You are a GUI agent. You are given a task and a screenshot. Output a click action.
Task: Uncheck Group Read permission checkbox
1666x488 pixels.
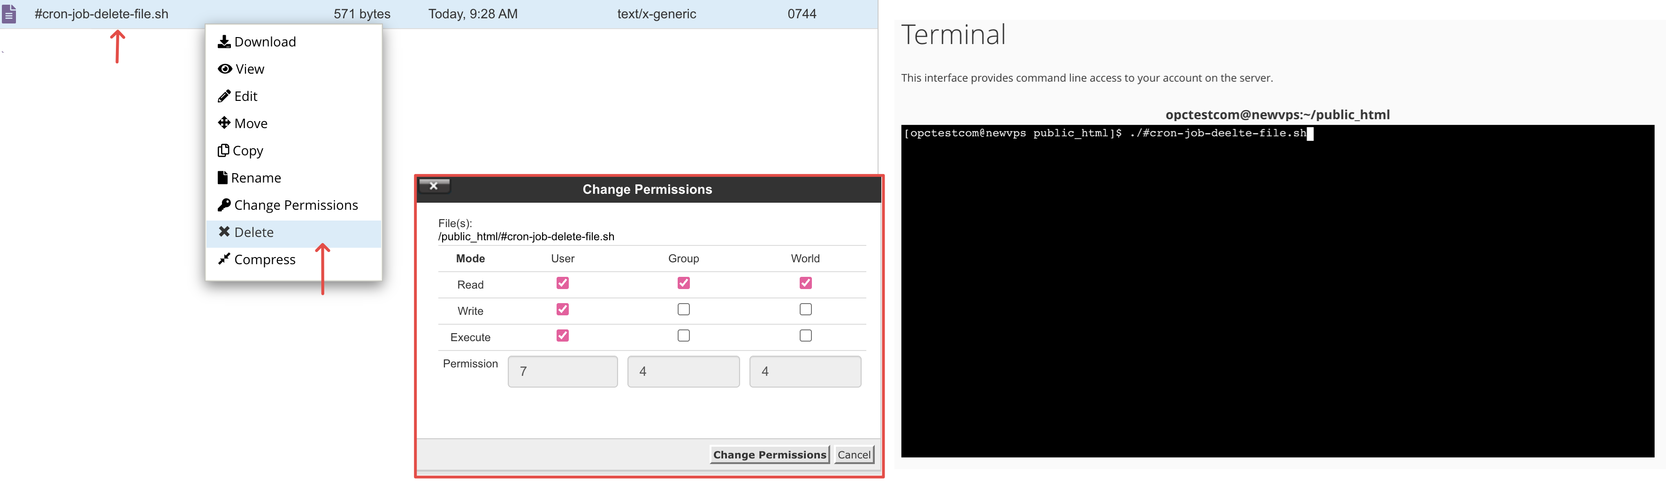click(x=684, y=283)
